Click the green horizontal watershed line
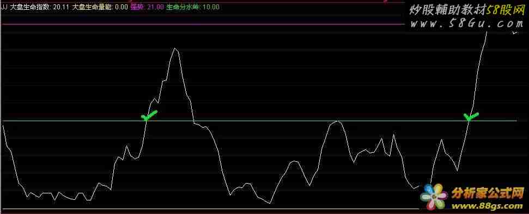Viewport: 529px width, 214px height. coord(259,121)
